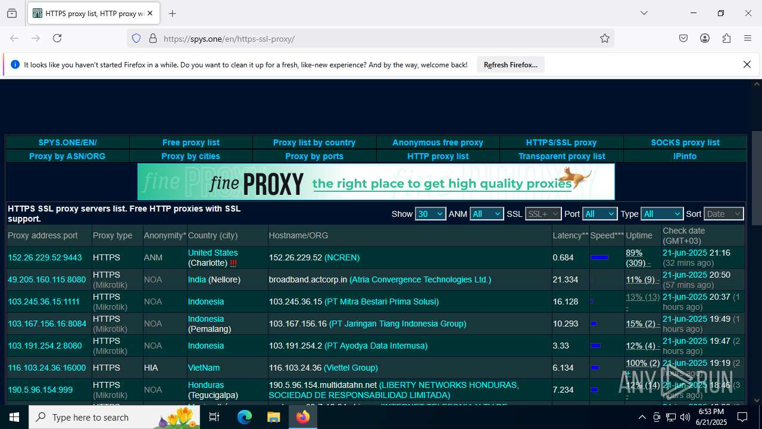Screen dimensions: 762x429
Task: Open Anonymous free proxy page
Action: pyautogui.click(x=438, y=142)
